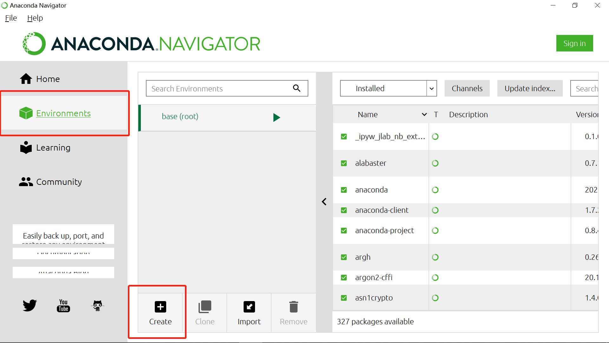The image size is (609, 343).
Task: Click the Sign in button
Action: coord(575,43)
